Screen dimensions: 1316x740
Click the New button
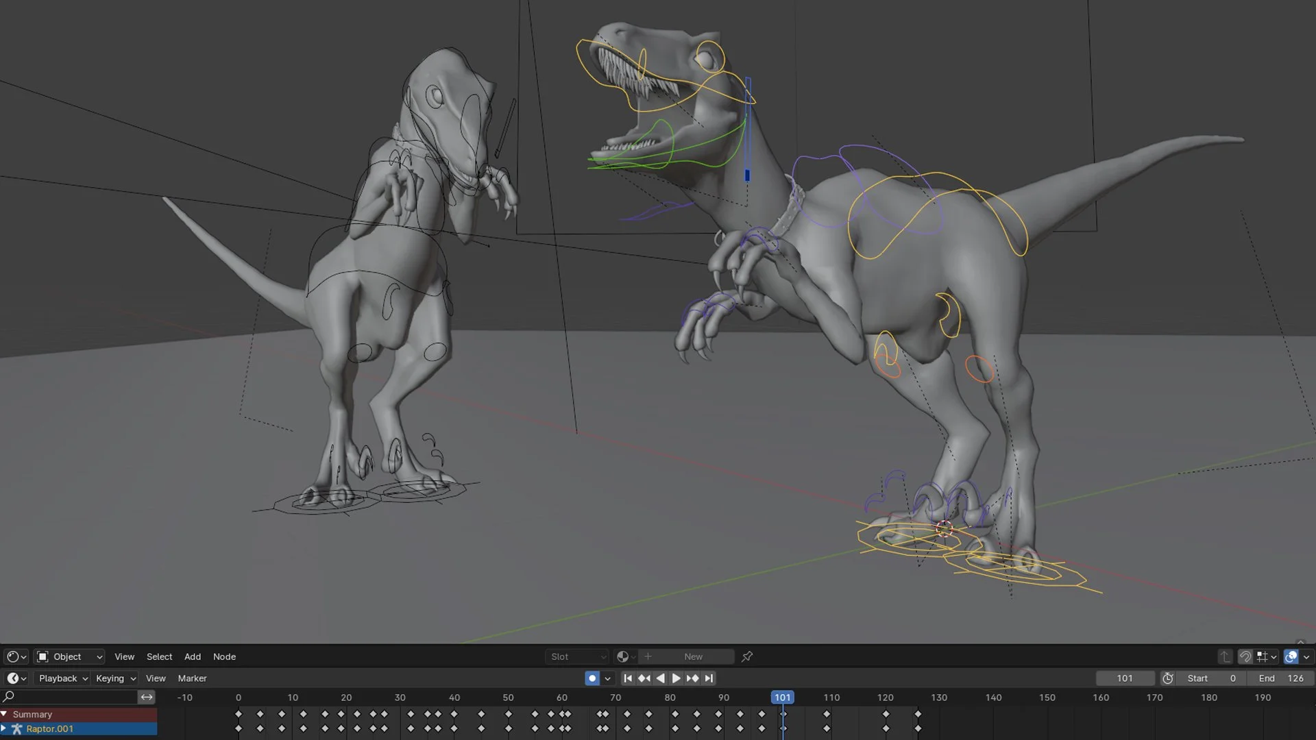coord(693,656)
